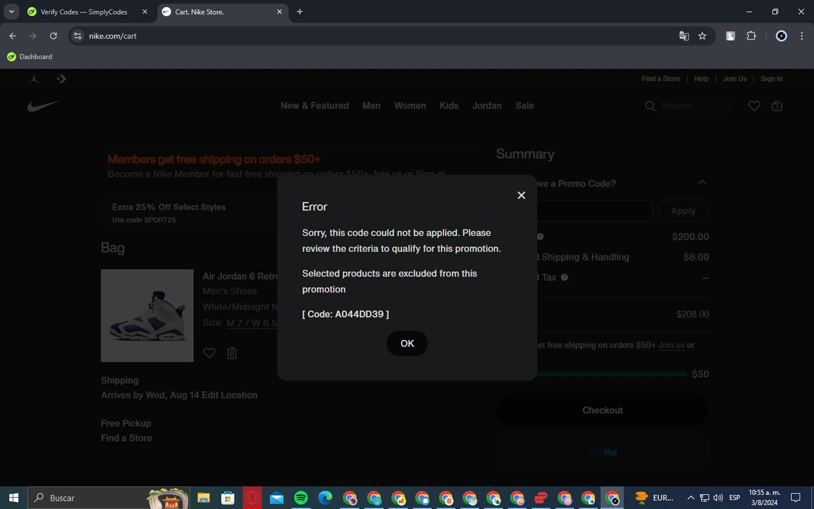Open the translate page icon

coord(684,36)
